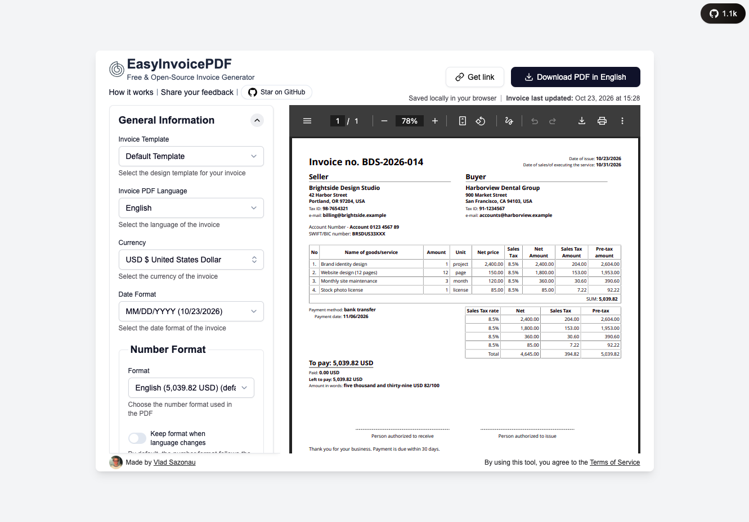Rotate the PDF counterclockwise
The height and width of the screenshot is (522, 749).
click(481, 121)
